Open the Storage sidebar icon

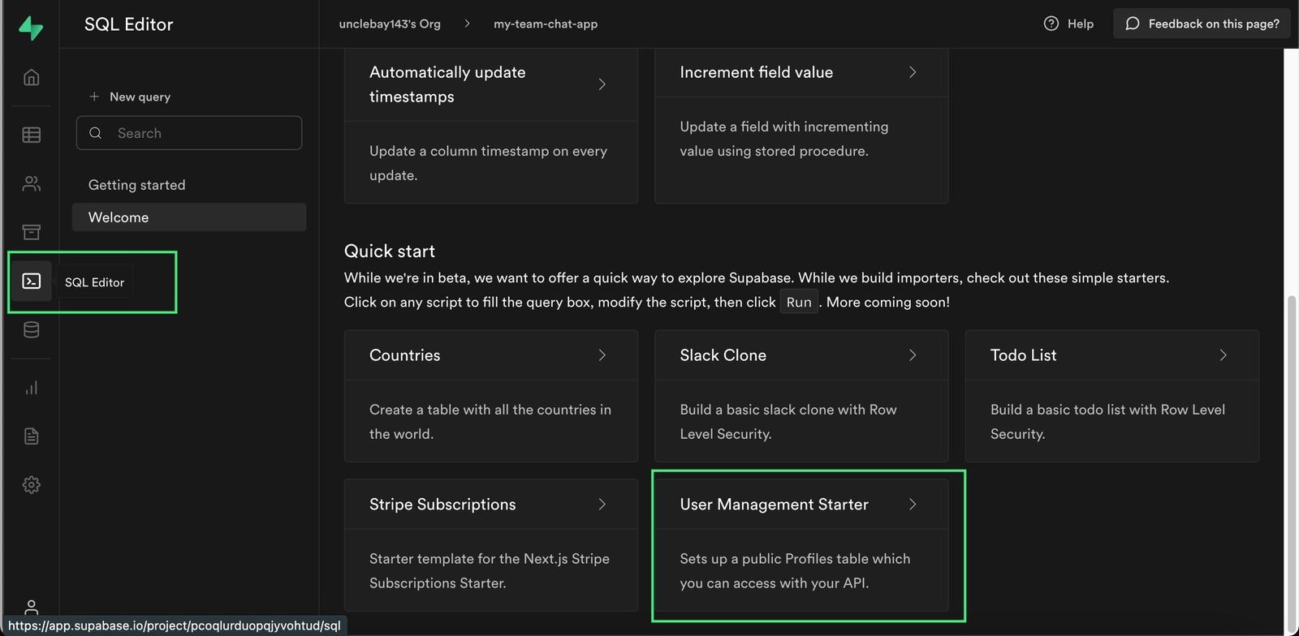coord(30,232)
